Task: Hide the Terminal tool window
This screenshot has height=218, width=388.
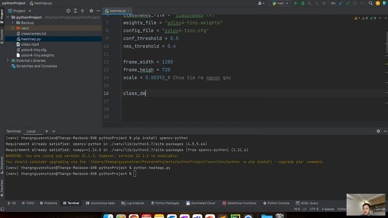Action: coord(386,131)
